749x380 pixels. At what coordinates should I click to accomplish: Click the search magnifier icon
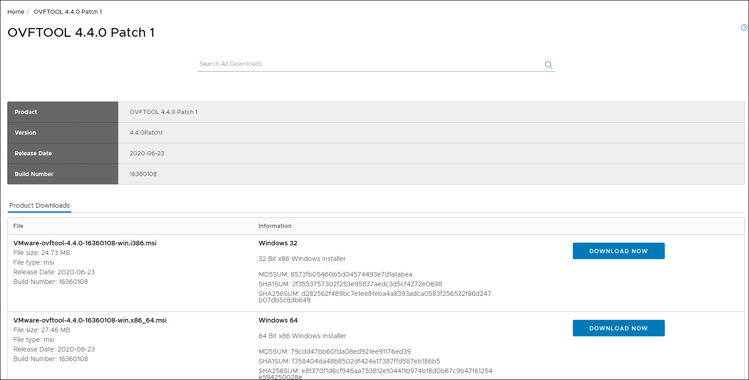[x=548, y=65]
